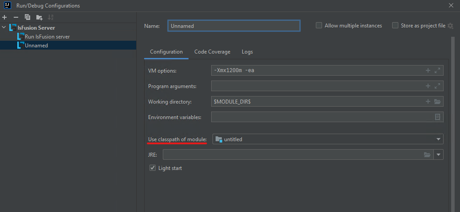460x212 pixels.
Task: Enable Allow multiple instances
Action: pyautogui.click(x=319, y=26)
